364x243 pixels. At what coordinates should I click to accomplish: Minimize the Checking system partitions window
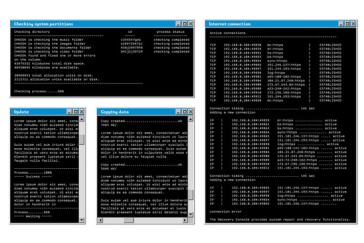[x=178, y=24]
